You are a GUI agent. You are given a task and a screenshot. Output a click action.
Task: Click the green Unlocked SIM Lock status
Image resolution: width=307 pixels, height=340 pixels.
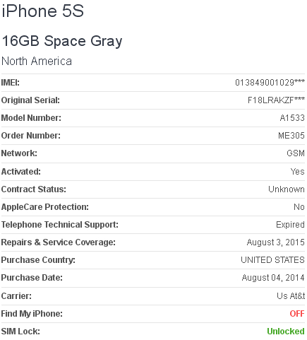coord(286,332)
